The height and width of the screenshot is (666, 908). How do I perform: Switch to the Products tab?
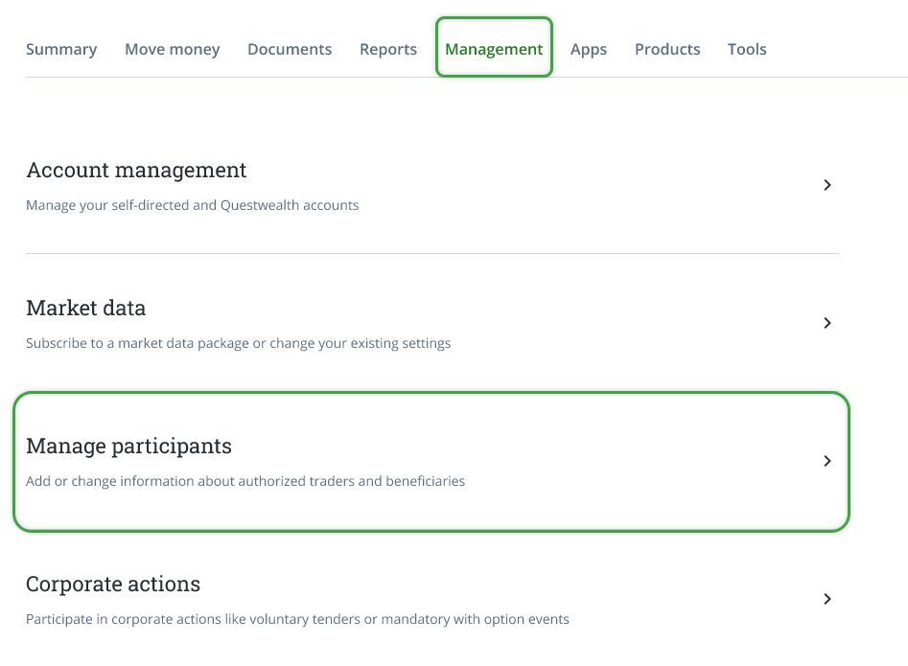(x=667, y=49)
